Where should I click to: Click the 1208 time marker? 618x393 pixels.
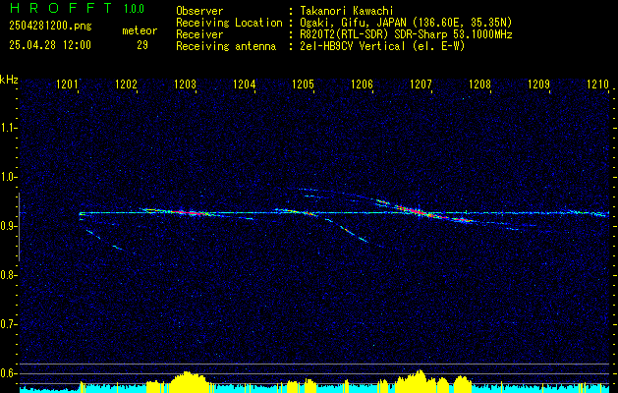pos(479,84)
